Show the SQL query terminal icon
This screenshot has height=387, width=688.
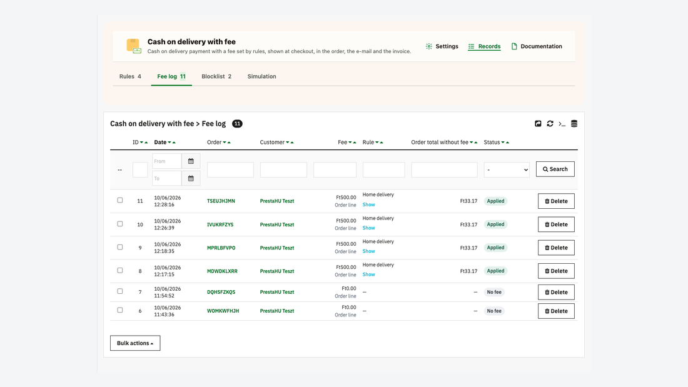(x=562, y=124)
